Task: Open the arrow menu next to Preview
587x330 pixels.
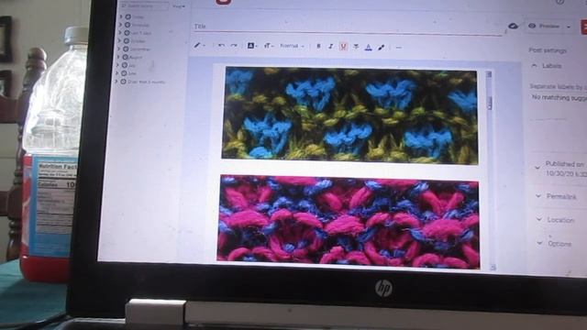Action: pyautogui.click(x=569, y=27)
